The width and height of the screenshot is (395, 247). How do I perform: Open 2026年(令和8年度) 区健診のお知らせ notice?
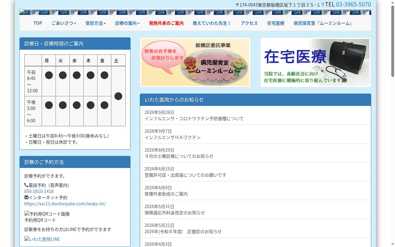coord(256,228)
